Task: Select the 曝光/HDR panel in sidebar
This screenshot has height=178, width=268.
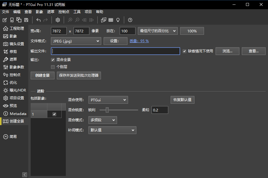Action: (x=15, y=90)
